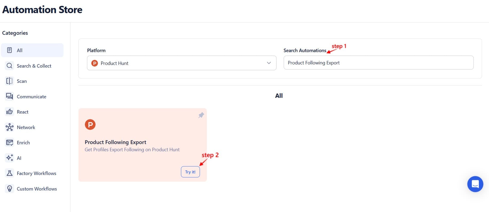
Task: Click the Enrich envelope icon
Action: [x=9, y=142]
